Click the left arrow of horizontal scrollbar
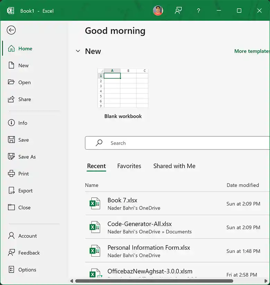 (x=72, y=281)
